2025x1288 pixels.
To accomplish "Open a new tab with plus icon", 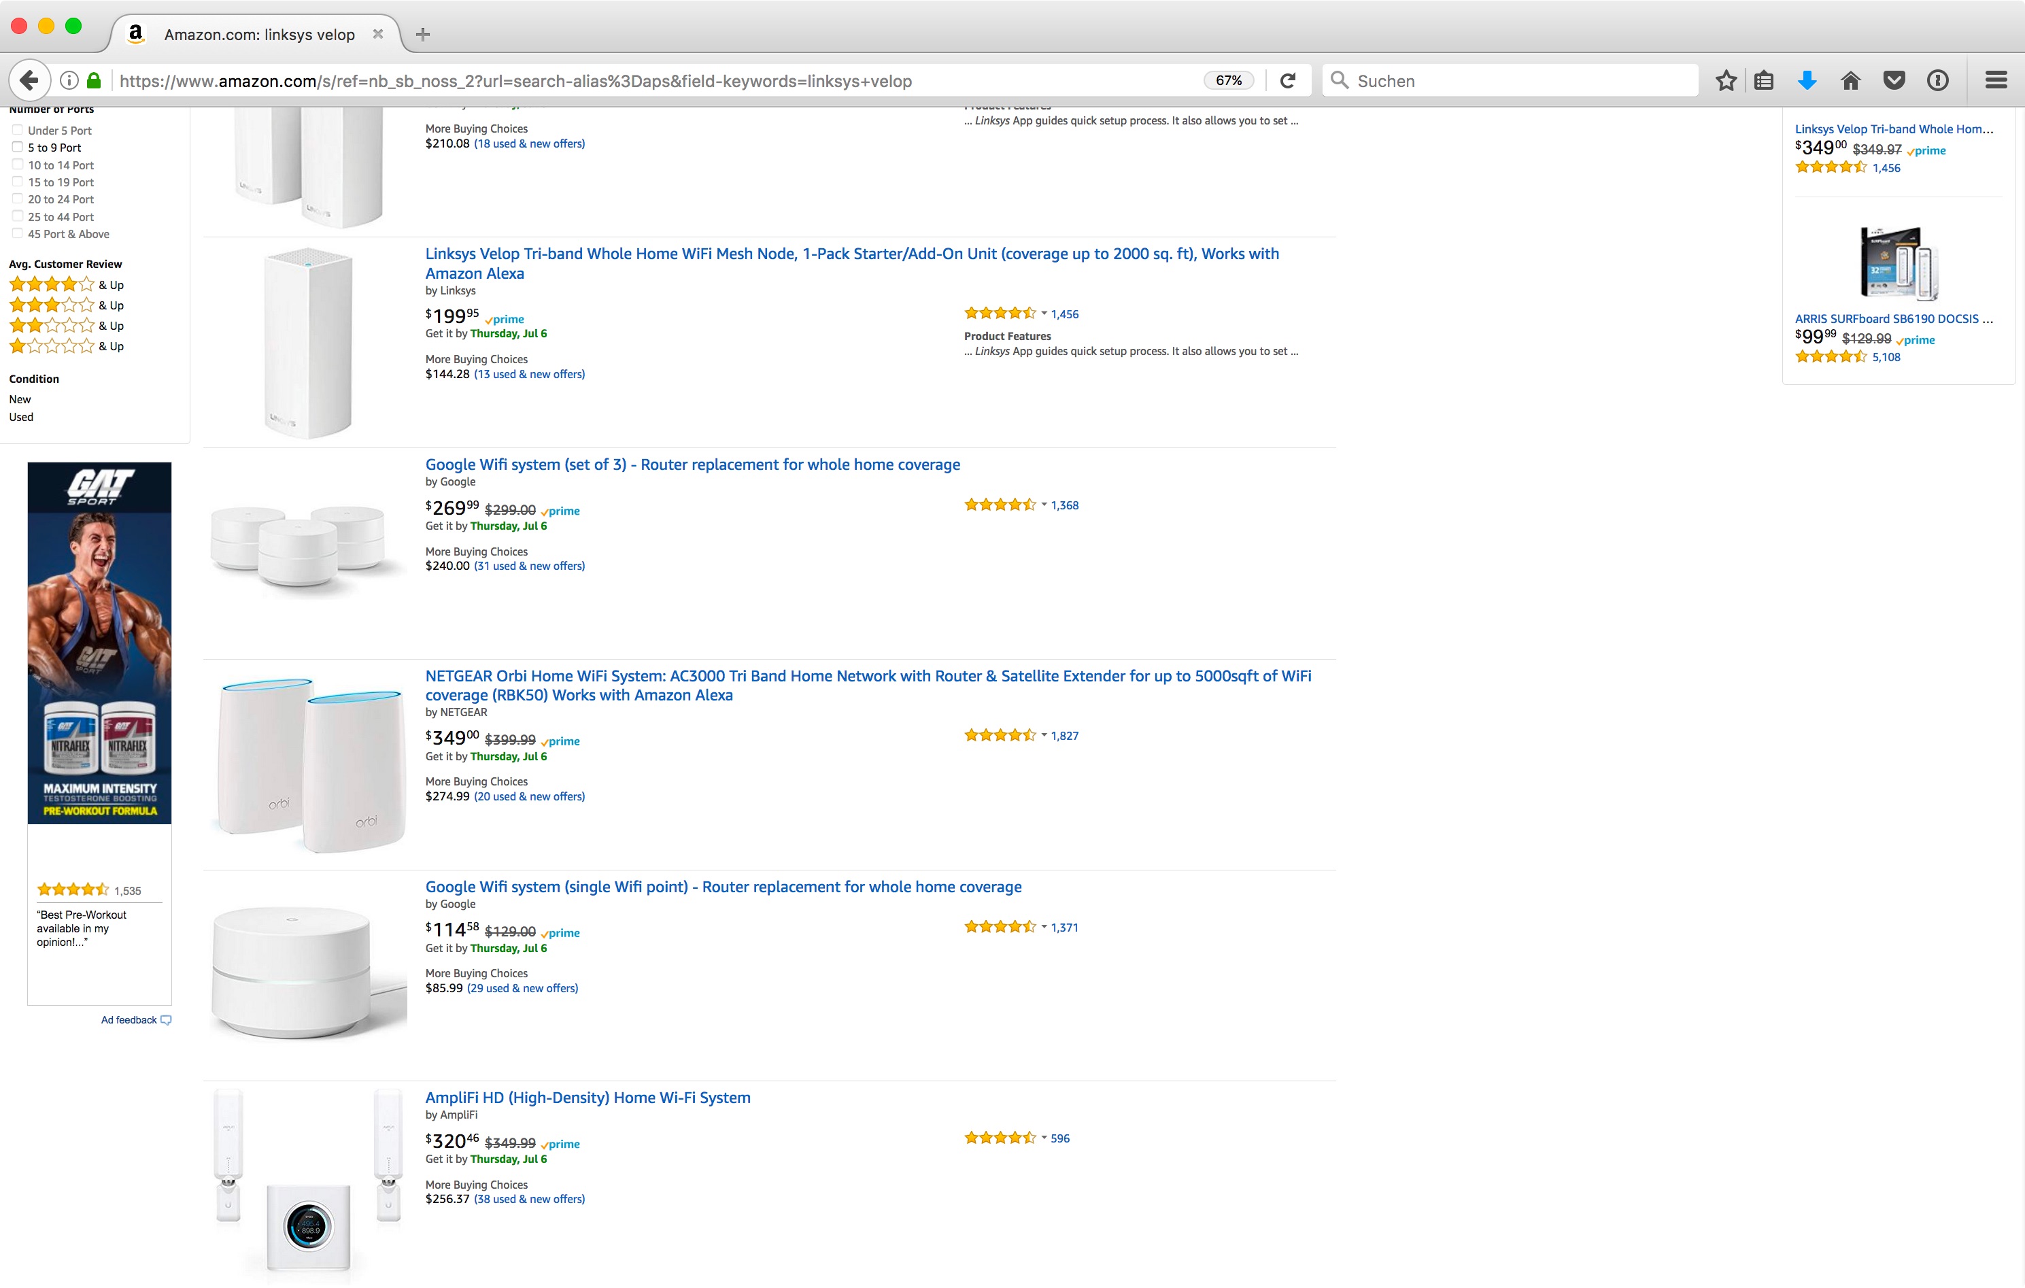I will [x=423, y=35].
